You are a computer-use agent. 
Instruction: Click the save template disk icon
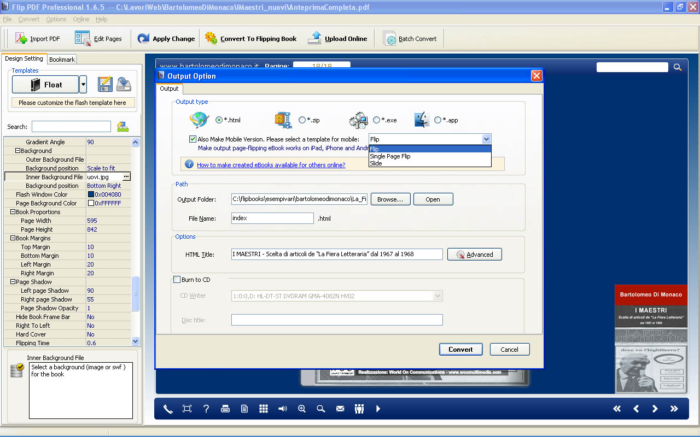[105, 84]
